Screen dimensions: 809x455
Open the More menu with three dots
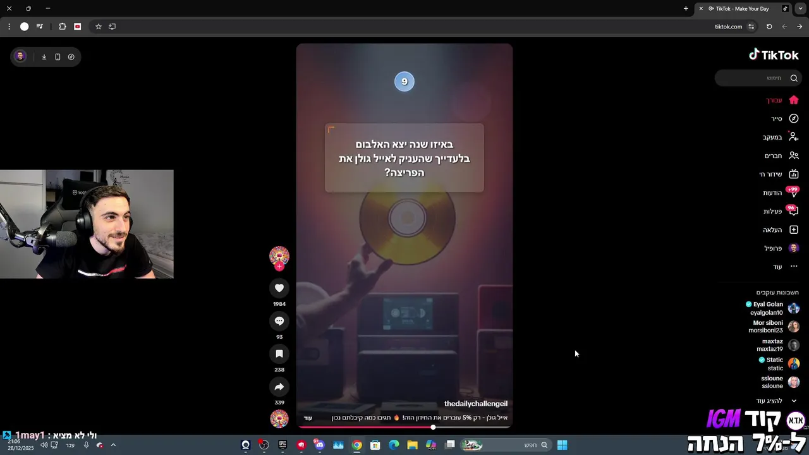[x=786, y=267]
